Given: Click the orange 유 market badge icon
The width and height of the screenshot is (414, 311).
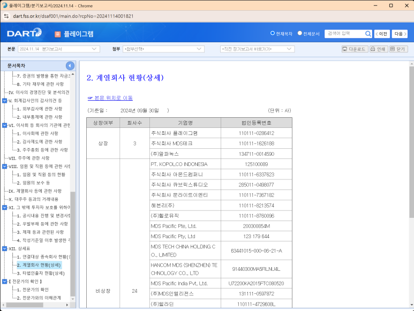Looking at the screenshot, I should [x=57, y=34].
